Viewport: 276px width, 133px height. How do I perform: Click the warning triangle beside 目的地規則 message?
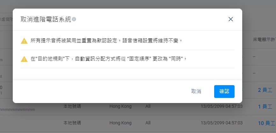tap(24, 59)
